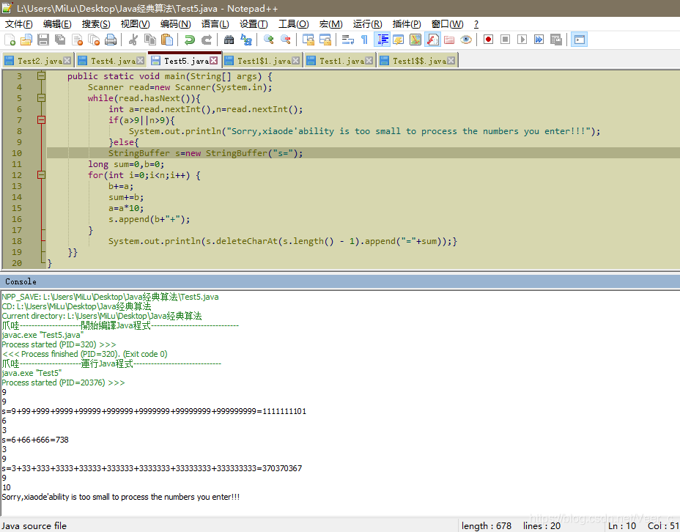
Task: Toggle Show All Characters pilcrow icon
Action: coord(364,40)
